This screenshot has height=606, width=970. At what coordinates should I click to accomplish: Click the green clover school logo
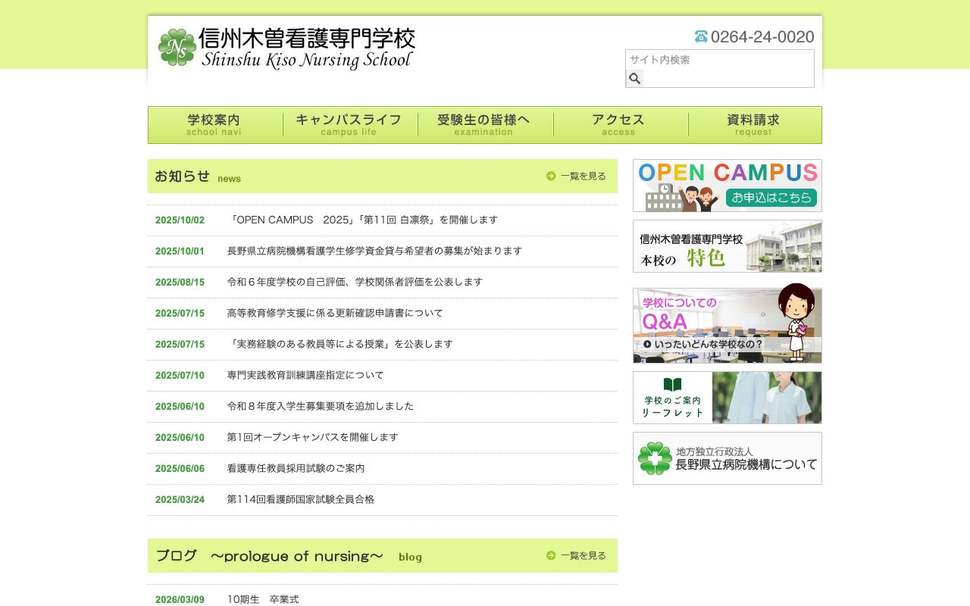[x=176, y=48]
